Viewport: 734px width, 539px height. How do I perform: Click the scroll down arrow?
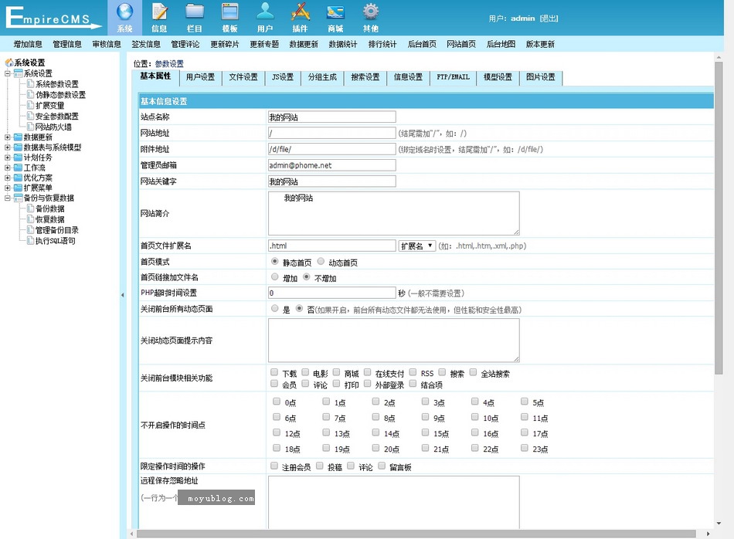coord(719,524)
